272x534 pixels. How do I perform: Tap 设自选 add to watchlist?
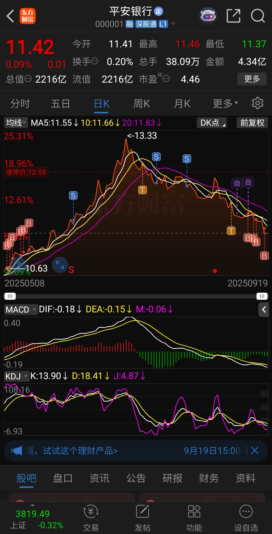tap(246, 518)
